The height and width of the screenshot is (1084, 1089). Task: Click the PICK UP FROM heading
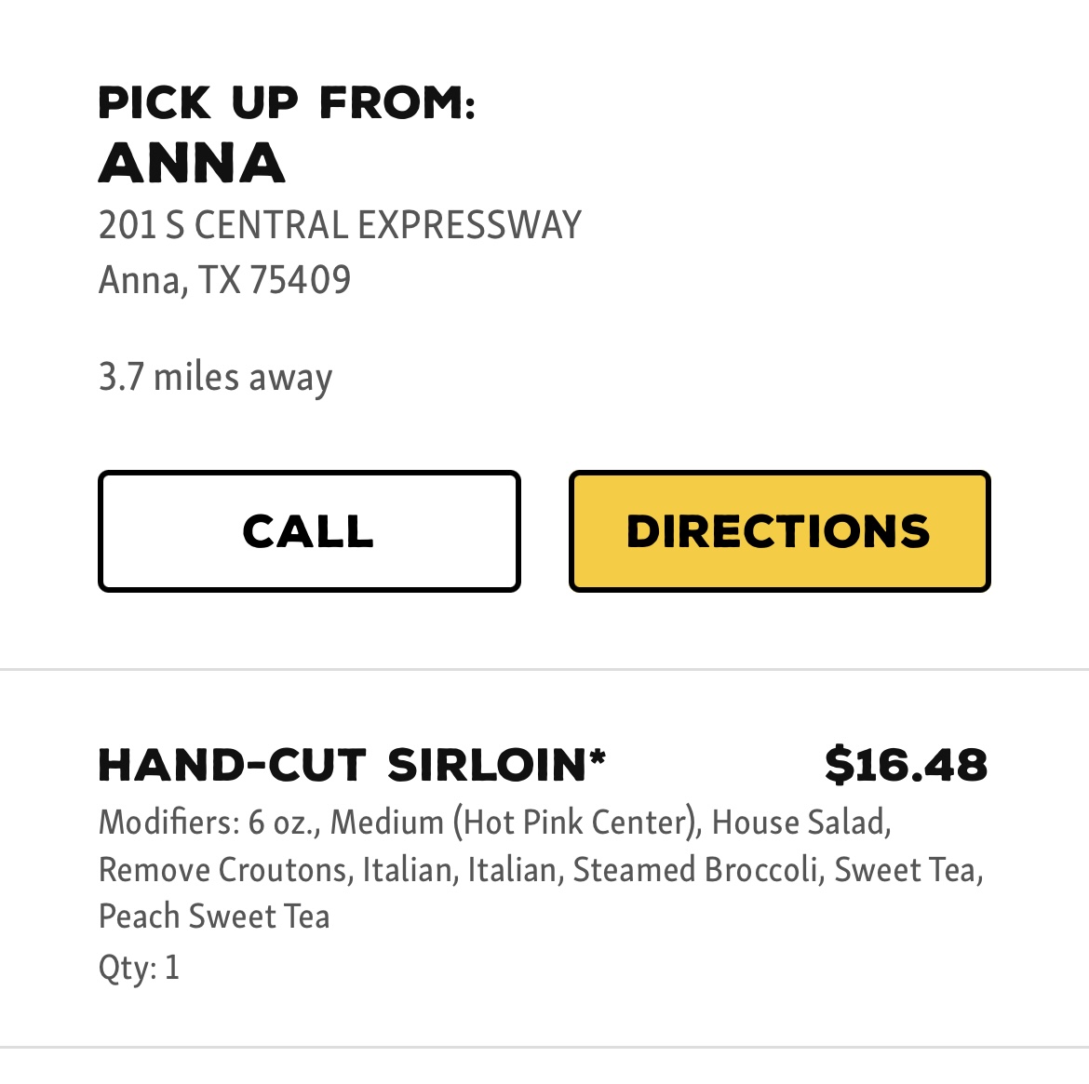click(x=287, y=102)
